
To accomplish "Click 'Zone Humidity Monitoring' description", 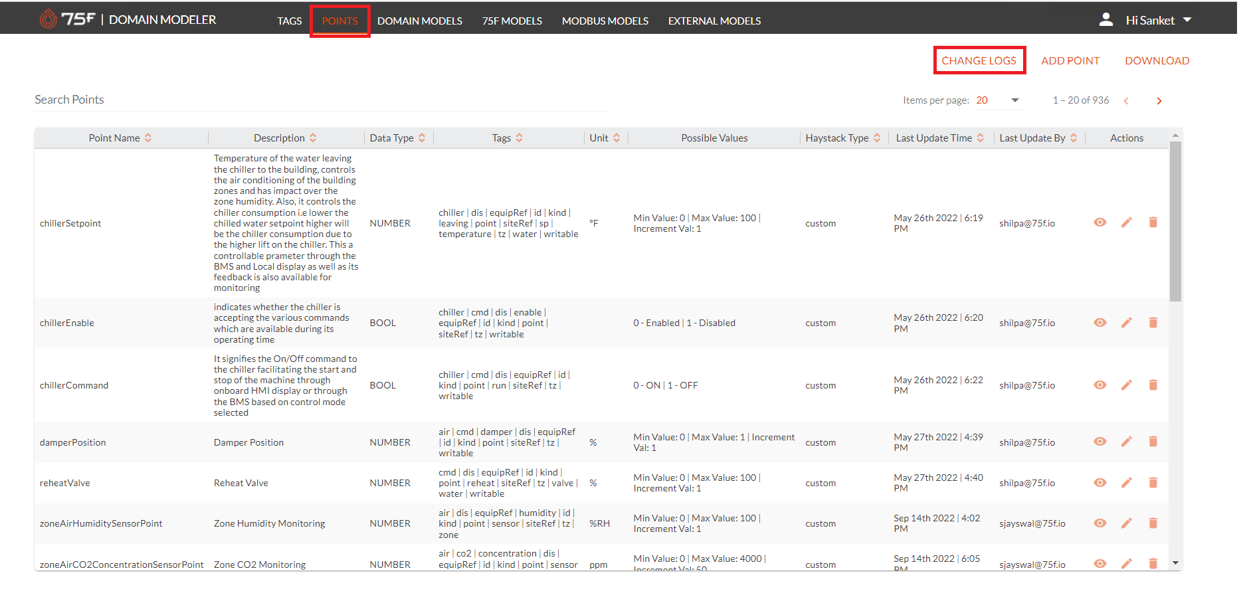I will coord(270,523).
